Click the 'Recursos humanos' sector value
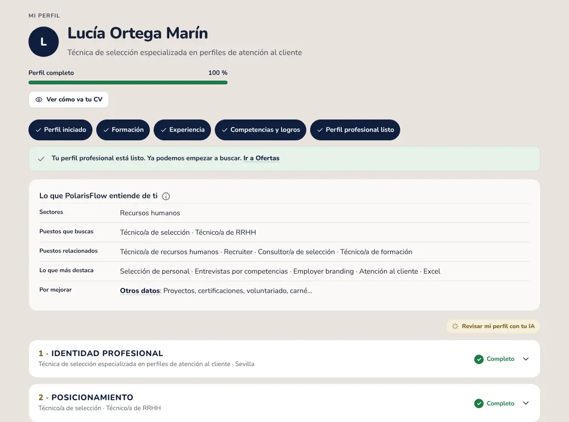This screenshot has height=422, width=569. point(150,213)
